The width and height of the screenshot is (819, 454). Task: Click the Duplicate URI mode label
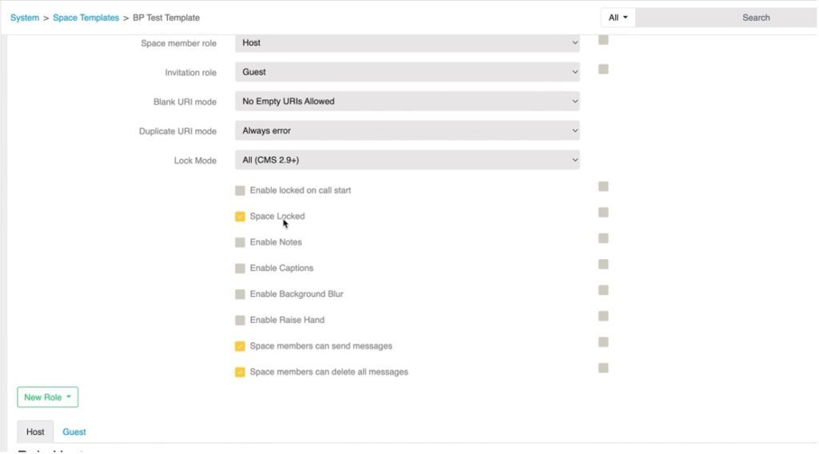pos(178,132)
